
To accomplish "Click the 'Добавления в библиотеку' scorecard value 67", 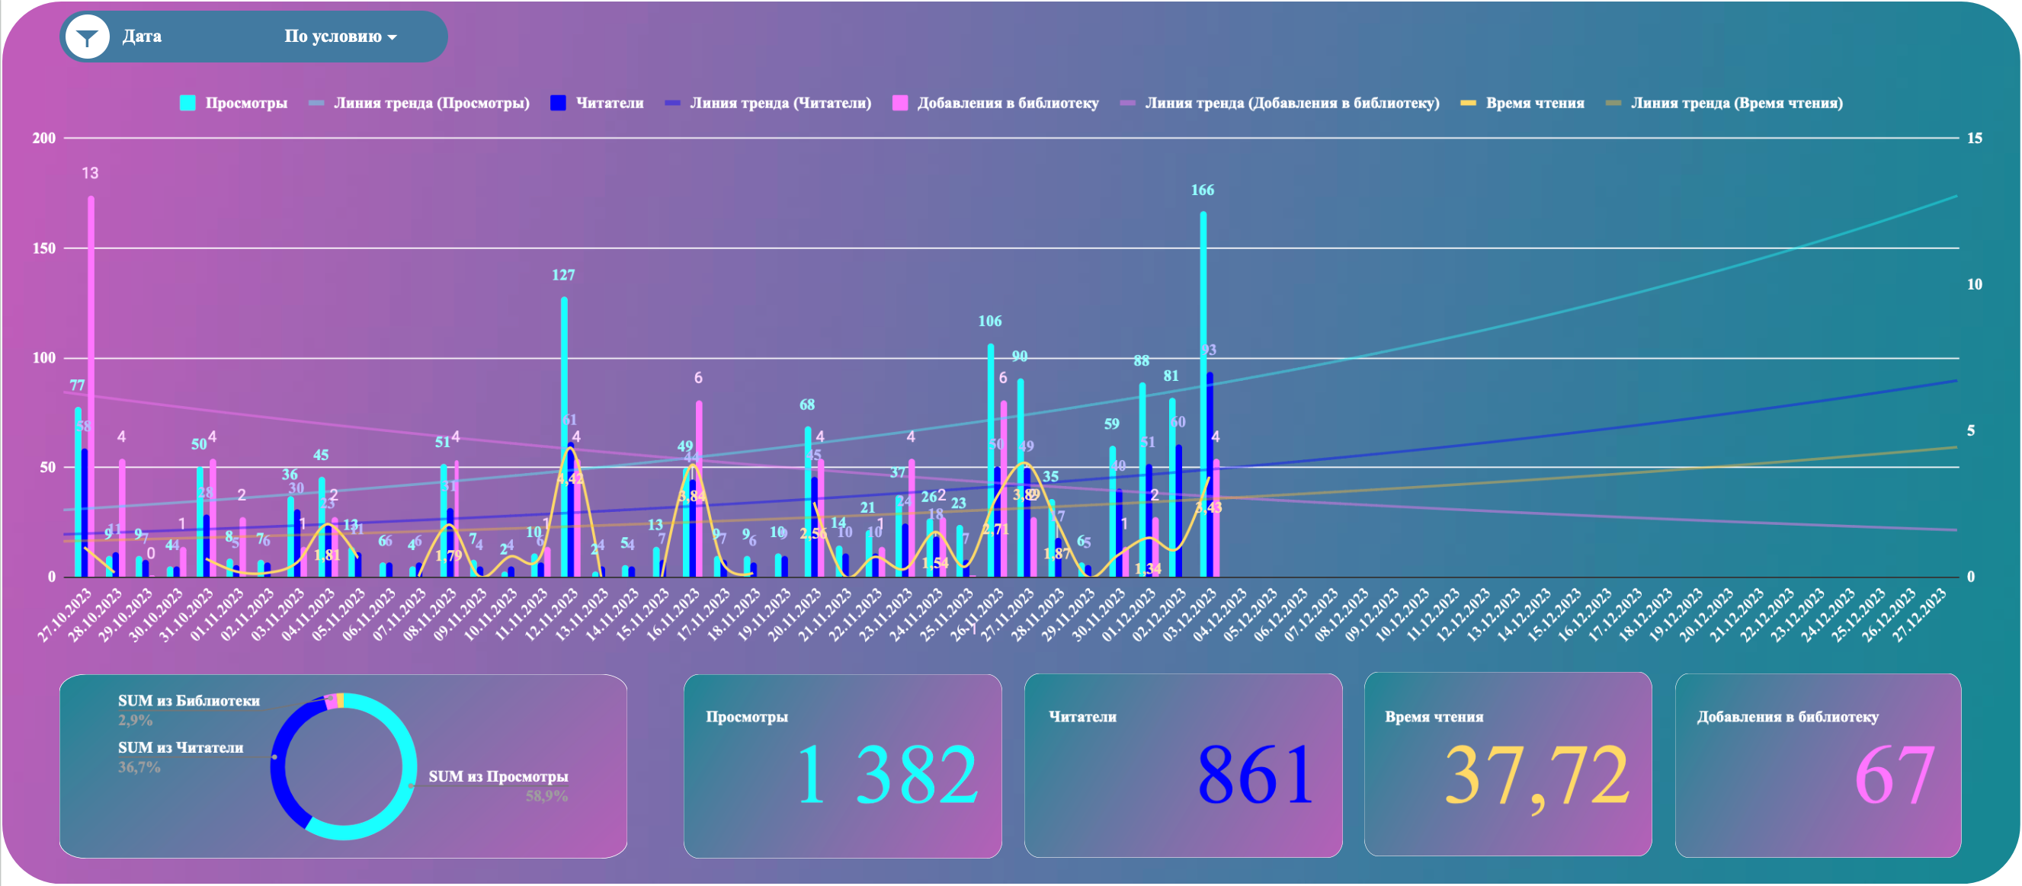I will (1893, 776).
